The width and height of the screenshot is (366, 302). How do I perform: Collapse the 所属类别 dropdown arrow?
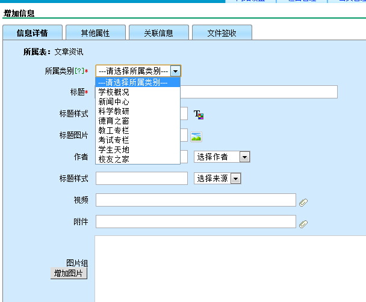(175, 71)
